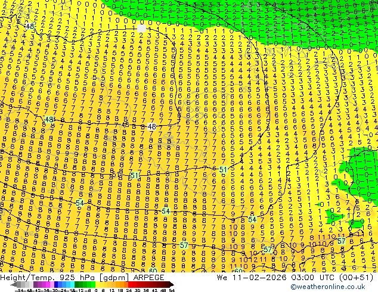Screen dimensions: 378x292
Task: Click the right arrow end of the color scale
Action: [171, 284]
